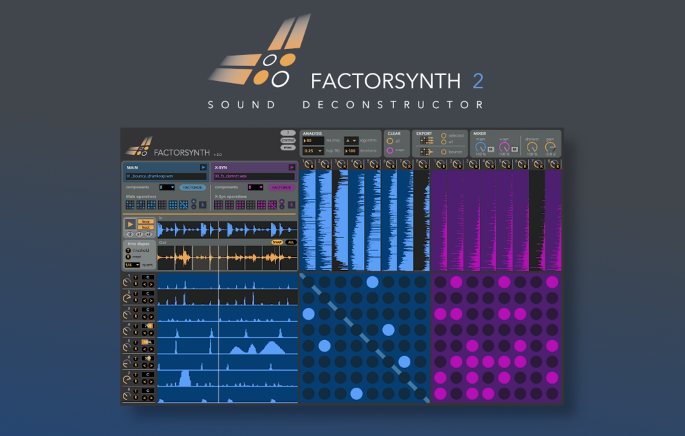
Task: Click the In waveform display
Action: click(x=227, y=230)
